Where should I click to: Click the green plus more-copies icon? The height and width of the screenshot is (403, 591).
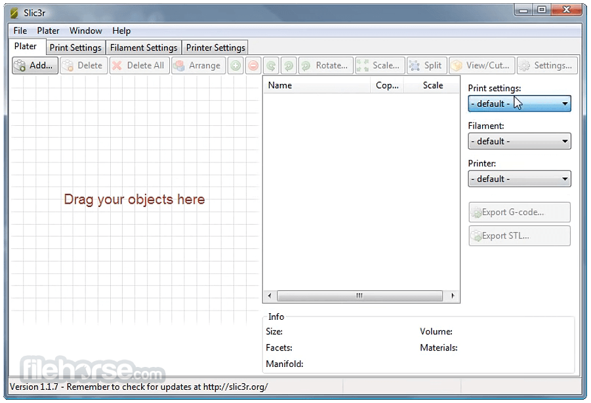(x=235, y=66)
